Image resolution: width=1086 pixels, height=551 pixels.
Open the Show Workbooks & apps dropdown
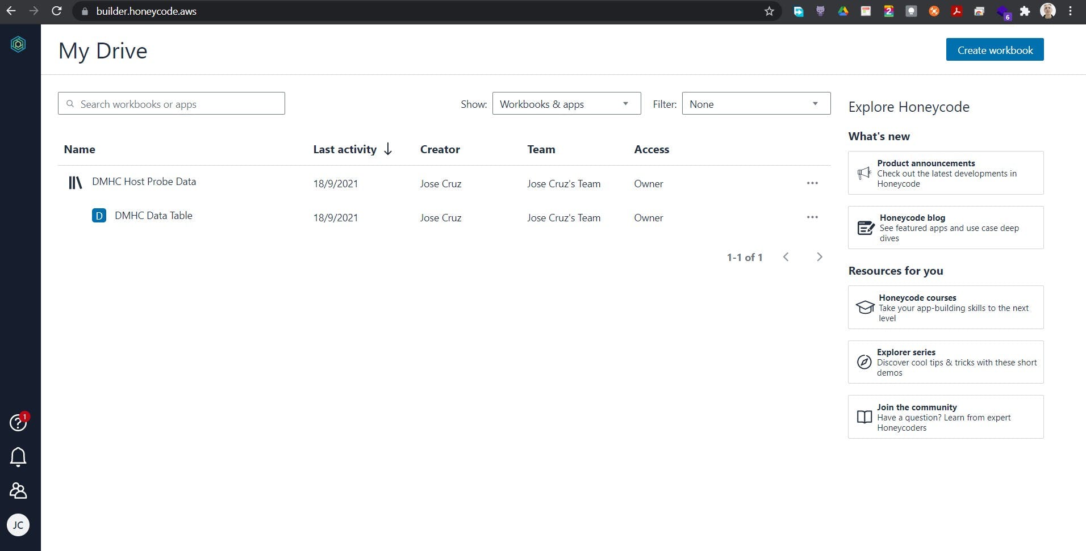[566, 104]
